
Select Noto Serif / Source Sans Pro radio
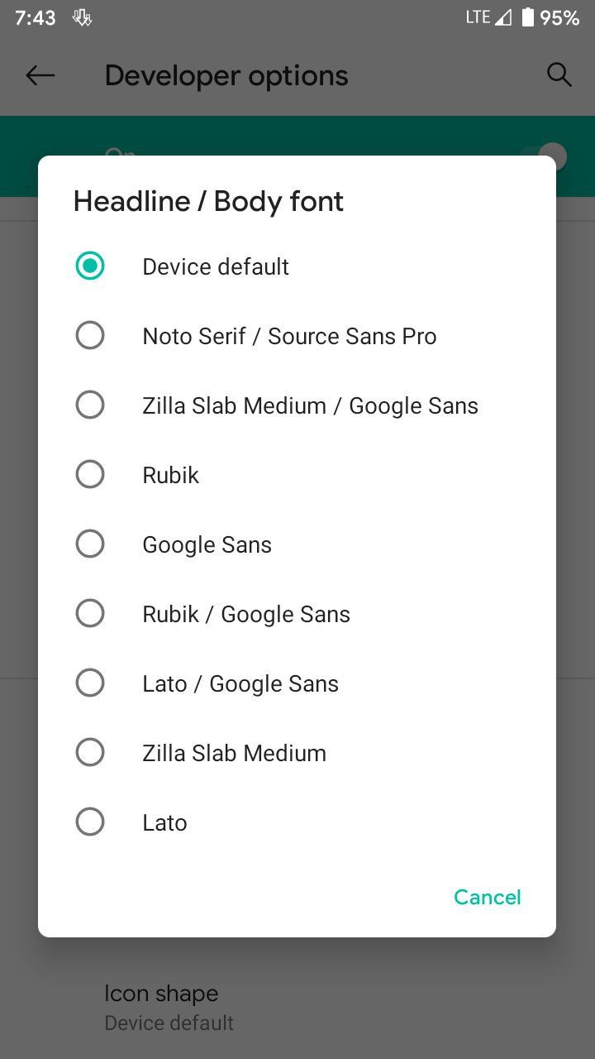[90, 336]
